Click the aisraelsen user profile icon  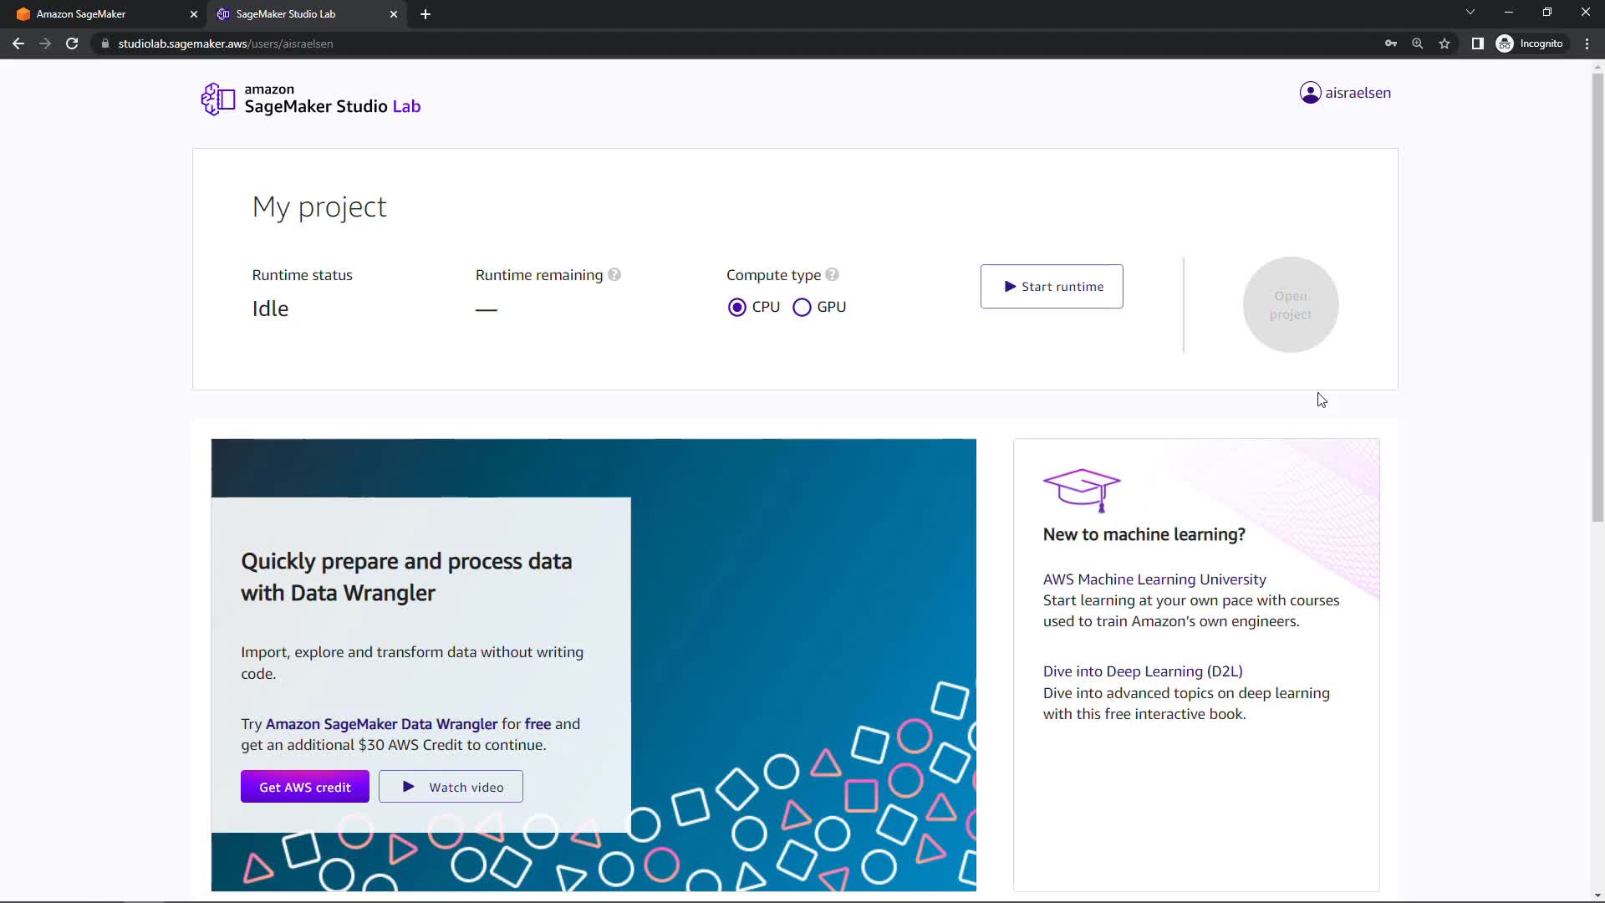pos(1310,93)
